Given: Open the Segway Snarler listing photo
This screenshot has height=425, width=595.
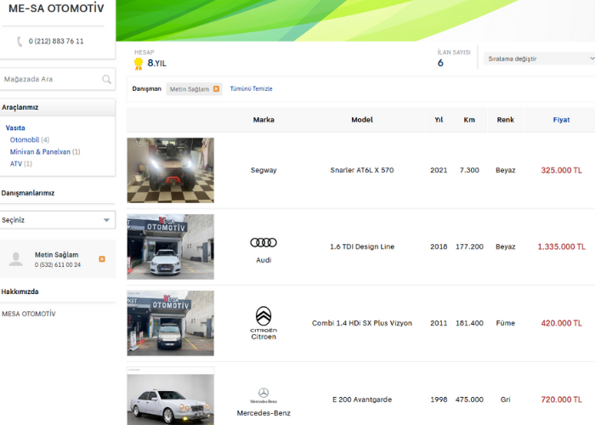Looking at the screenshot, I should click(x=170, y=170).
